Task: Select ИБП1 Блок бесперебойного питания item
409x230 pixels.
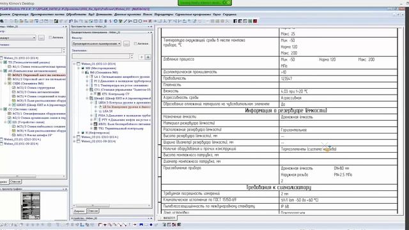Action: (125, 124)
